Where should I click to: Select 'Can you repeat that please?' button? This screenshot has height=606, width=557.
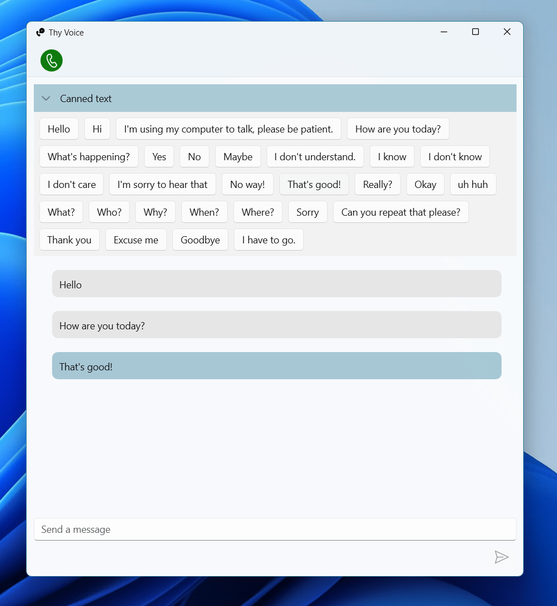point(401,212)
